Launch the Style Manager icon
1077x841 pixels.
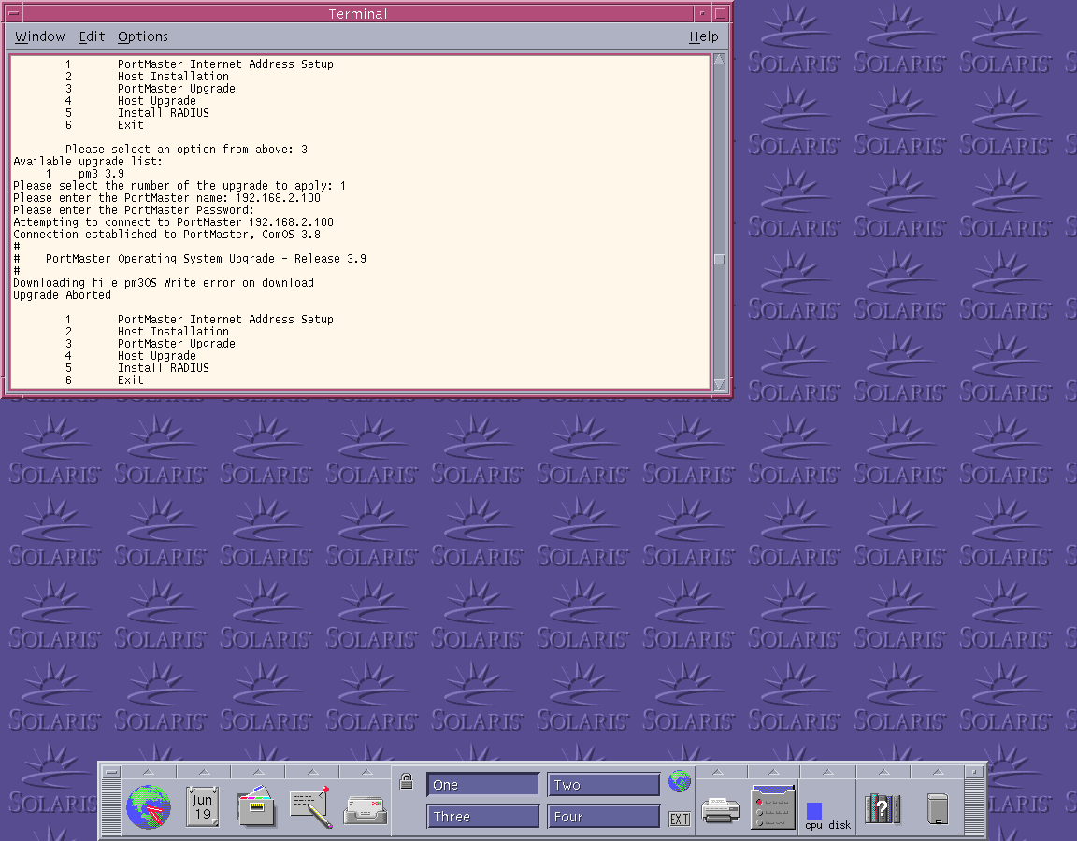(x=773, y=806)
